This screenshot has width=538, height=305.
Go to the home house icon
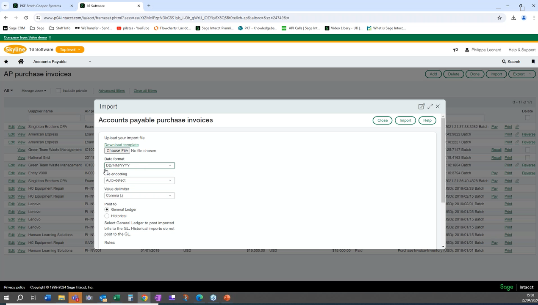pyautogui.click(x=21, y=62)
